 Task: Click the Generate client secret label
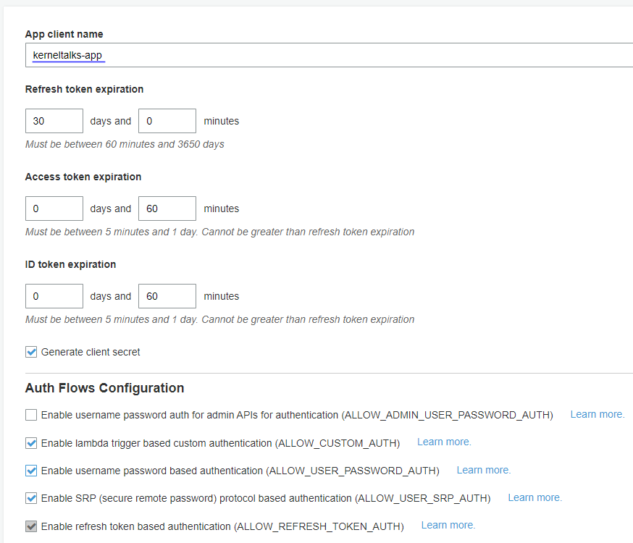point(91,352)
